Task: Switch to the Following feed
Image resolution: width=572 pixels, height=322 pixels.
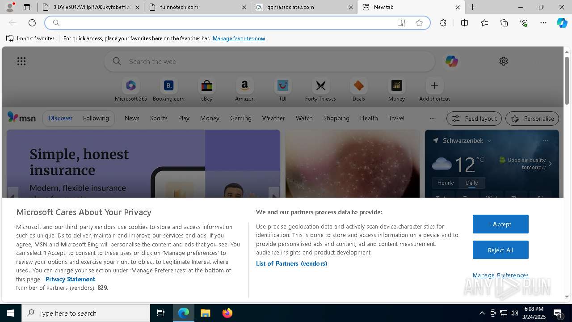Action: point(96,118)
